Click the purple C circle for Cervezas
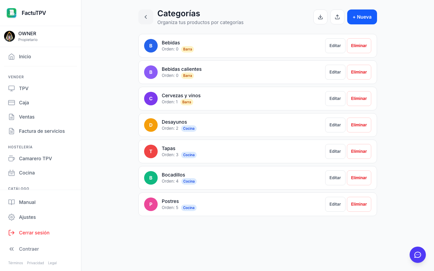The image size is (434, 271). pyautogui.click(x=151, y=99)
